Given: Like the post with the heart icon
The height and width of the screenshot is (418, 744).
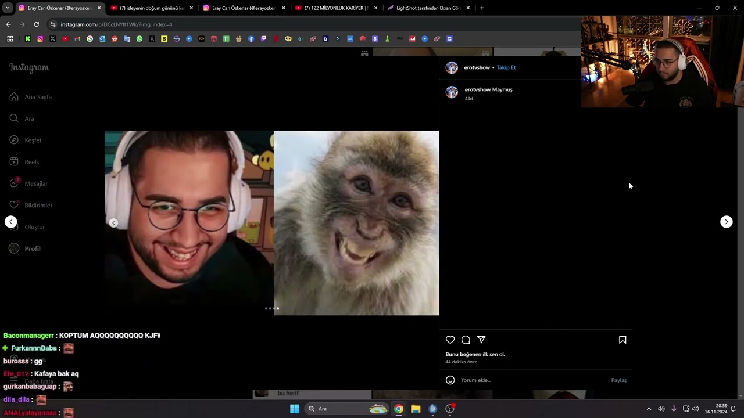Looking at the screenshot, I should click(450, 340).
